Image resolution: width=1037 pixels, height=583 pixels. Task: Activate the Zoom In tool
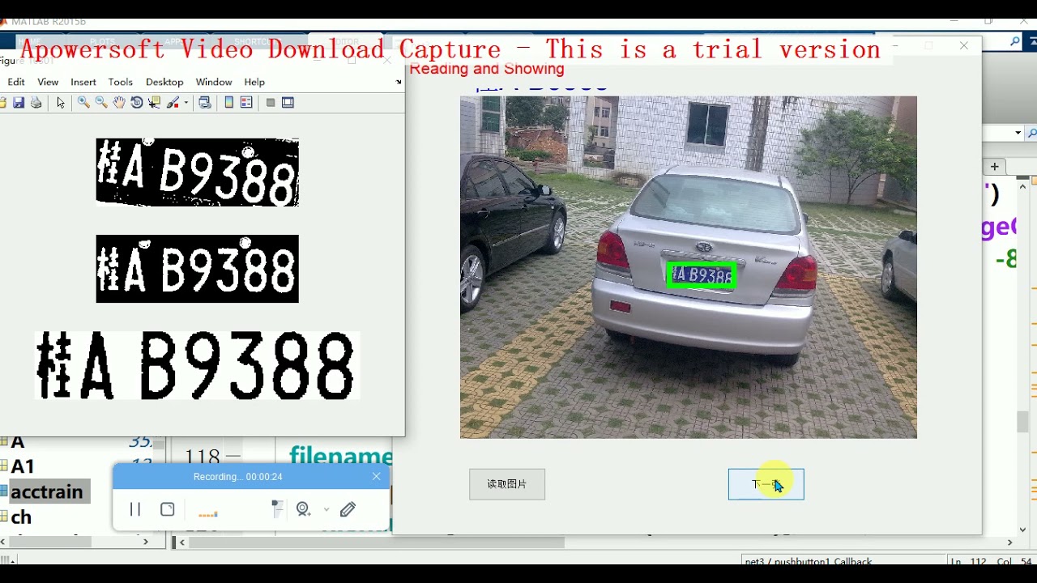pos(83,103)
